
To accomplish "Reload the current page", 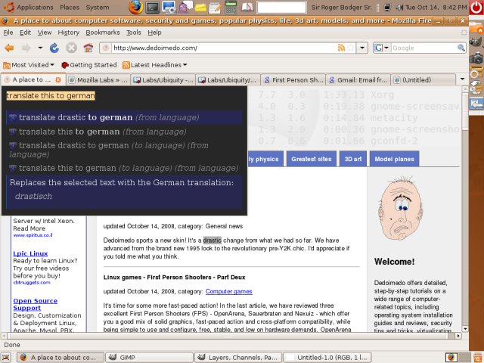I will pos(54,48).
